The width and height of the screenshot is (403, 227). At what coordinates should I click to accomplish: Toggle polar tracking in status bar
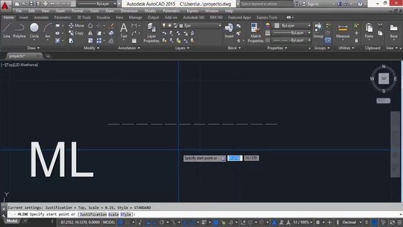pos(162,222)
